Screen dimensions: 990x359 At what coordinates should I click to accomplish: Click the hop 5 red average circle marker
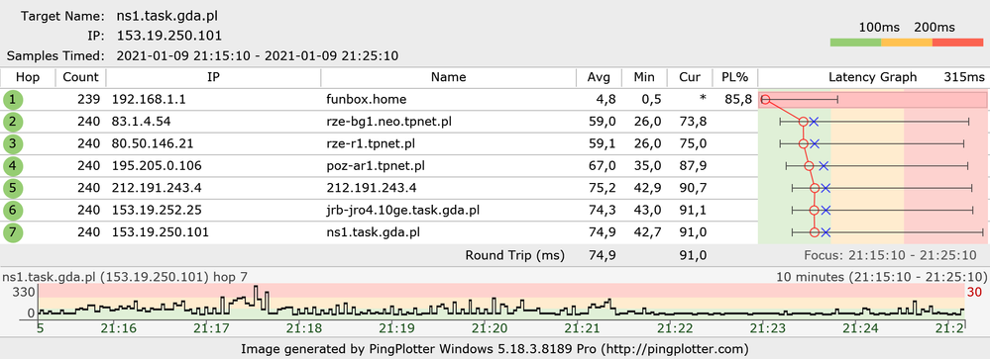tap(815, 188)
